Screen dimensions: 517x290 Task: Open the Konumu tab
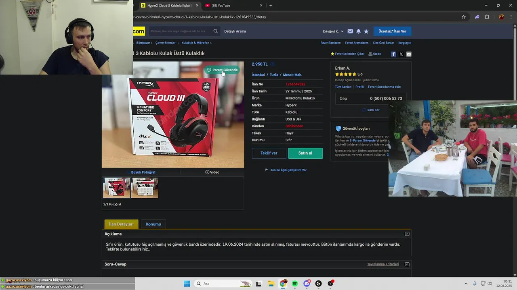(x=153, y=224)
